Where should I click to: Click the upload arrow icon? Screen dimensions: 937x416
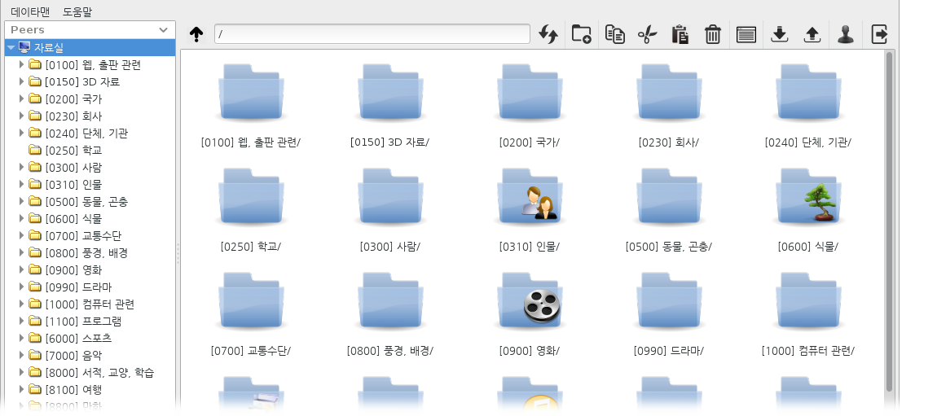[x=812, y=34]
